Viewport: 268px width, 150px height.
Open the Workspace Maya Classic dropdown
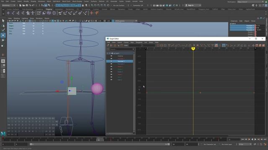[x=250, y=2]
